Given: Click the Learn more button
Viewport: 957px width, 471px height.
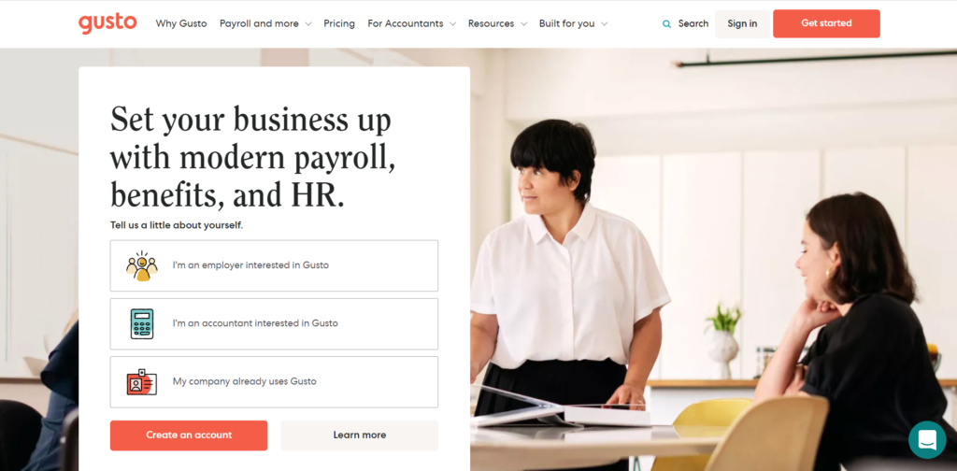Looking at the screenshot, I should pyautogui.click(x=360, y=435).
